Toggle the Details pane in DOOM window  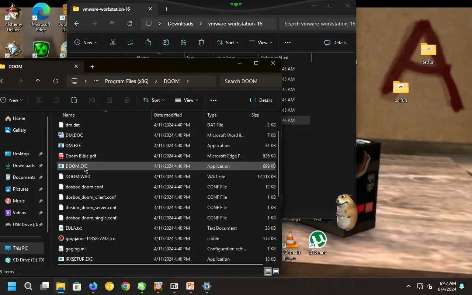click(x=261, y=100)
